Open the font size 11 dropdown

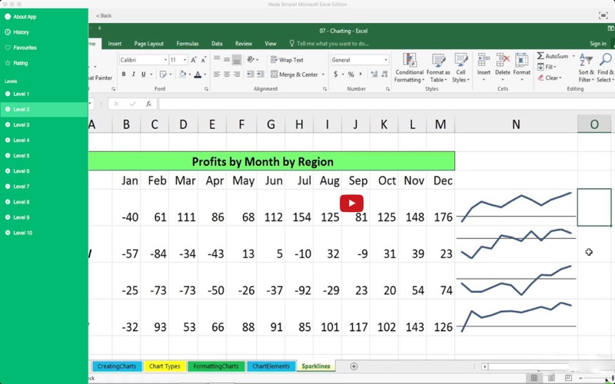[x=184, y=60]
